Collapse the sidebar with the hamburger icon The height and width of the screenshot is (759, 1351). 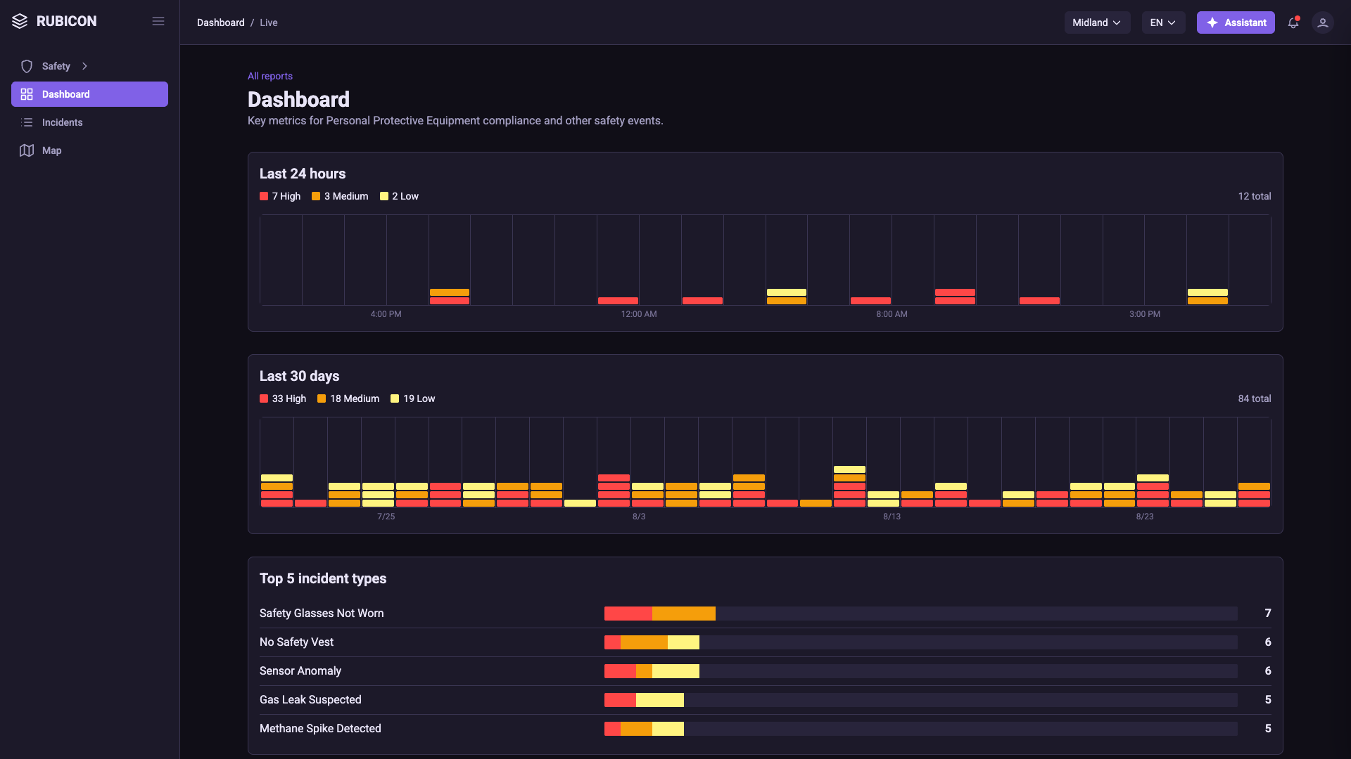coord(158,21)
